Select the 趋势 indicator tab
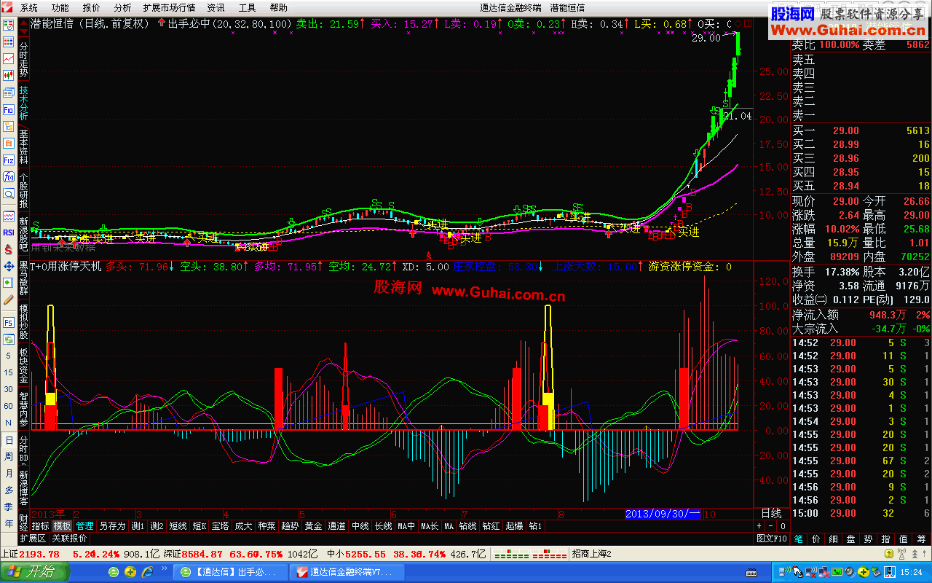The width and height of the screenshot is (932, 583). tap(290, 525)
